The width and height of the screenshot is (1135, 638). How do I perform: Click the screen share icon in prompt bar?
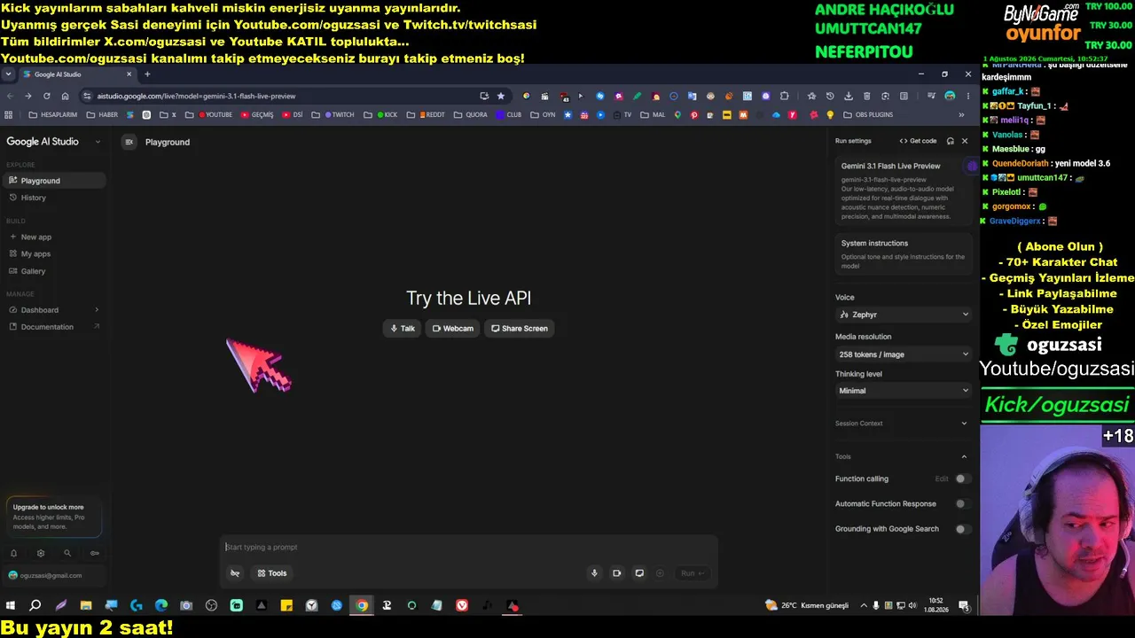click(639, 573)
